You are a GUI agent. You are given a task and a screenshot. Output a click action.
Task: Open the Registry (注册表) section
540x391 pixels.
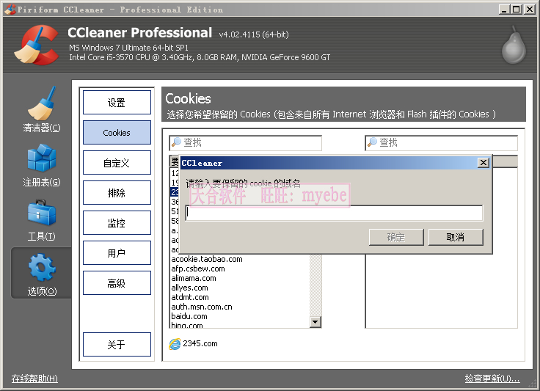pyautogui.click(x=41, y=165)
